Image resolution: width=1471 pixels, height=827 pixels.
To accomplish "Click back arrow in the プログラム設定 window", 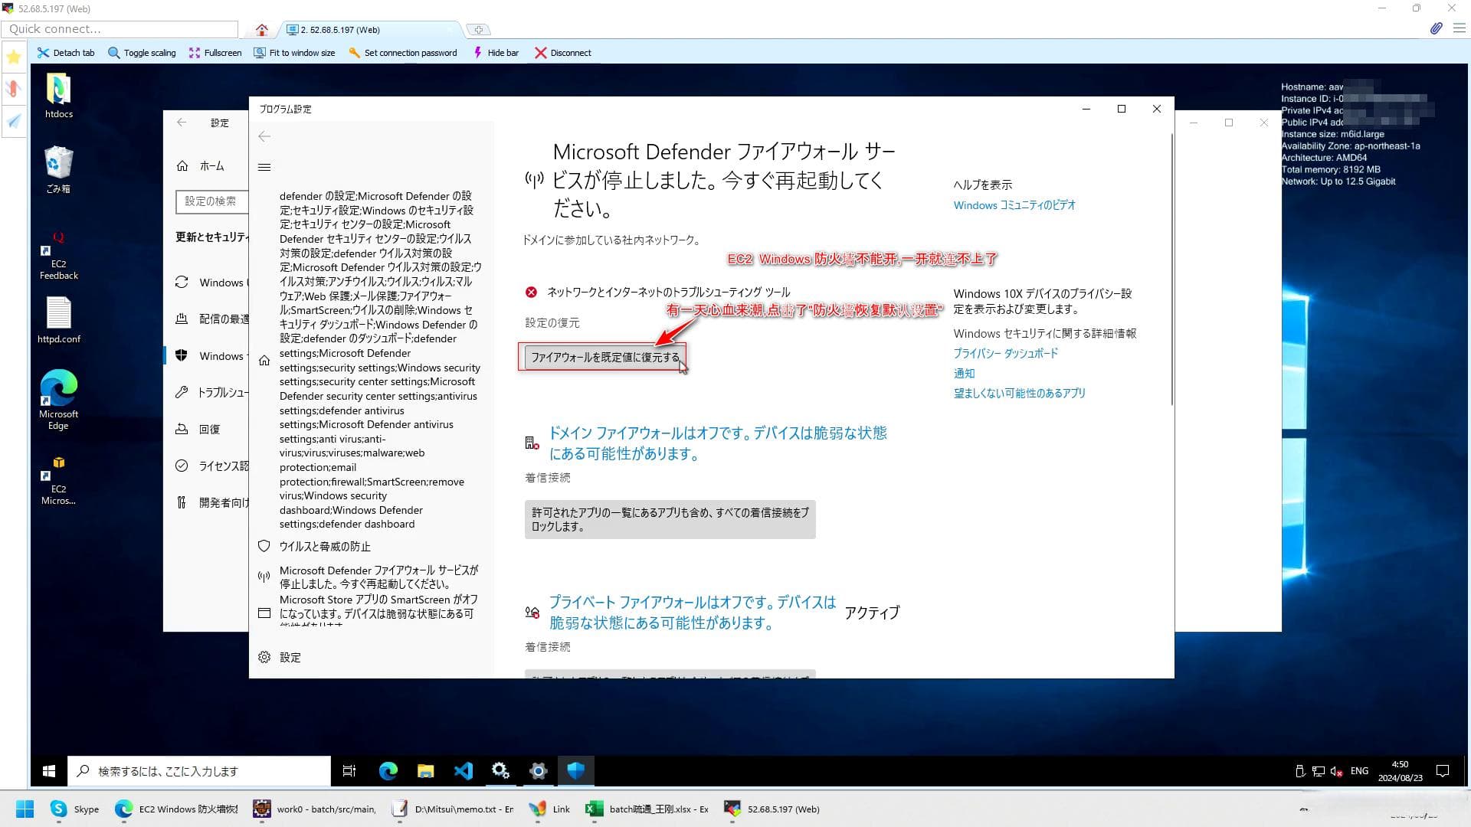I will (264, 136).
